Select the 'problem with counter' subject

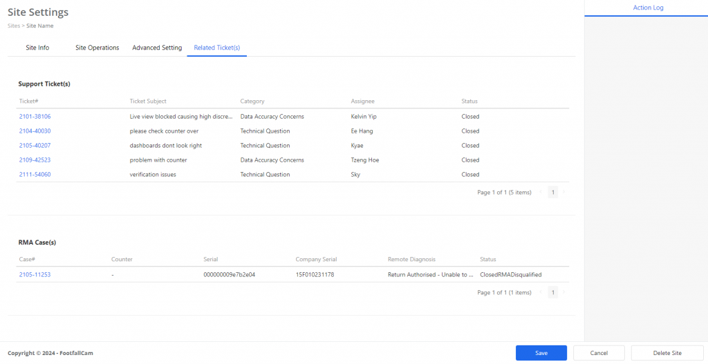click(158, 160)
